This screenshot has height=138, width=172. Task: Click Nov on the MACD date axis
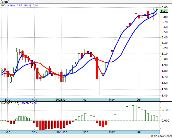(x=34, y=132)
